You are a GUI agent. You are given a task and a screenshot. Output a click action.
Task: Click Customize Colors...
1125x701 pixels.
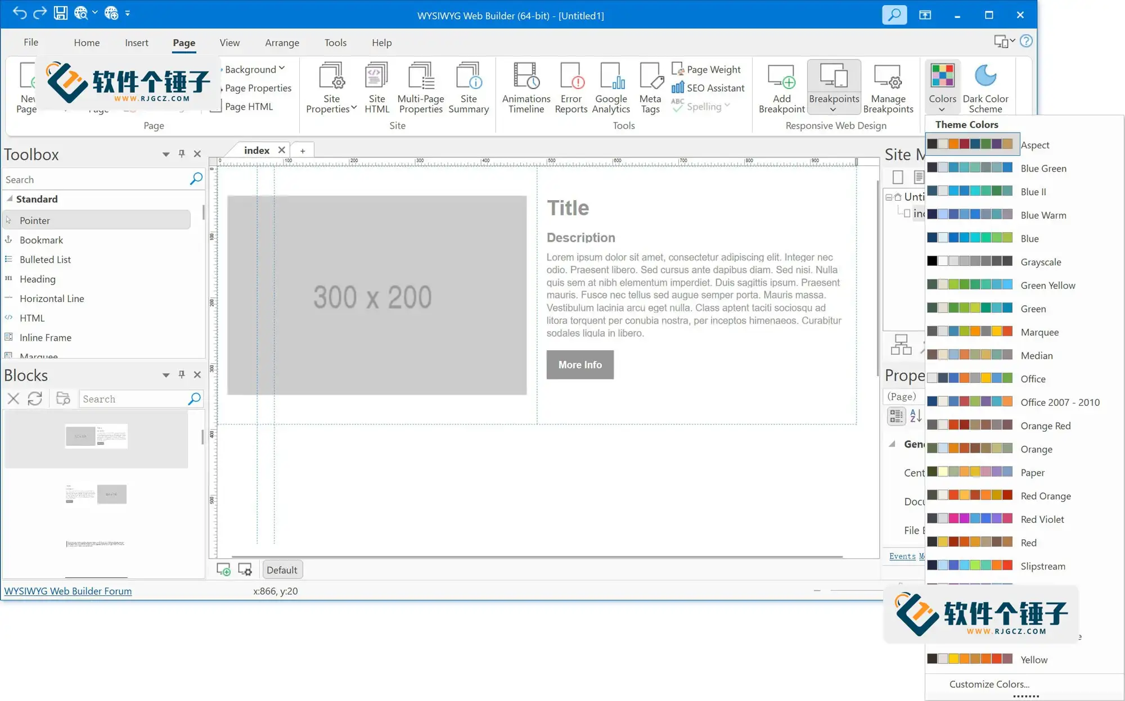[989, 684]
